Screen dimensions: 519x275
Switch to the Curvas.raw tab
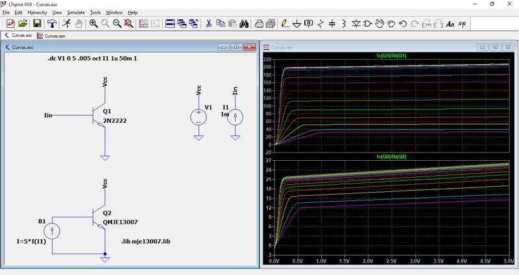point(51,36)
